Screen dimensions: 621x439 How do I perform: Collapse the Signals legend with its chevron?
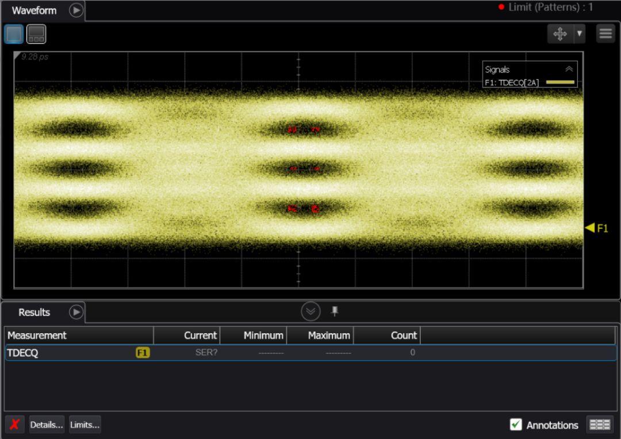(x=569, y=69)
